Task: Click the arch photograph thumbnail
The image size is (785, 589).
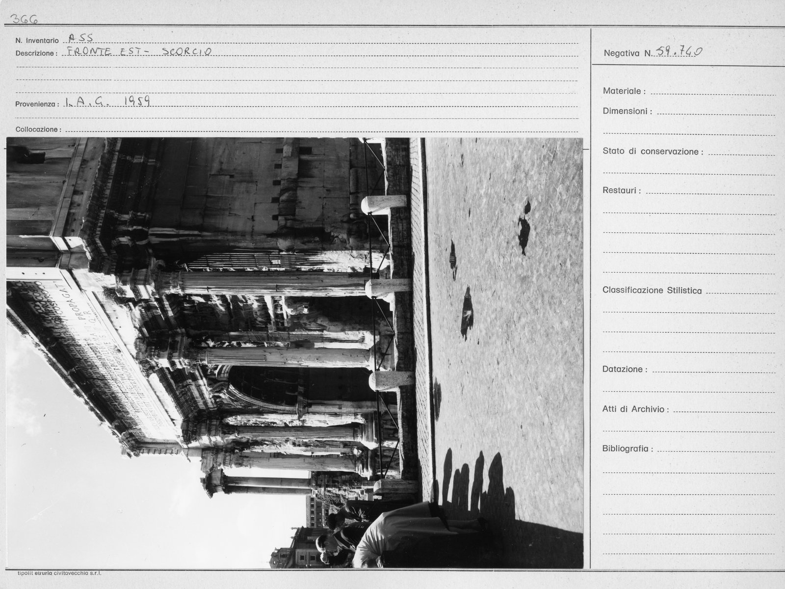Action: coord(295,353)
